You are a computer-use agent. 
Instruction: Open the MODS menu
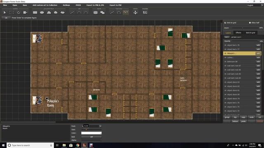click(x=78, y=5)
